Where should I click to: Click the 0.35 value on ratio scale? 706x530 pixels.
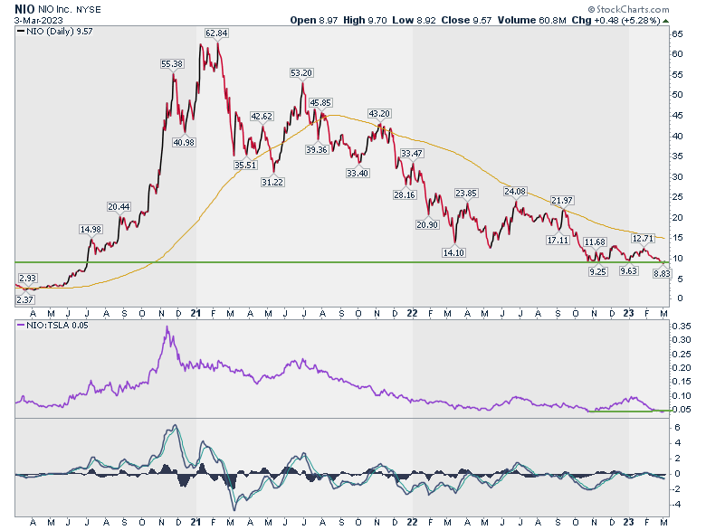[x=682, y=327]
